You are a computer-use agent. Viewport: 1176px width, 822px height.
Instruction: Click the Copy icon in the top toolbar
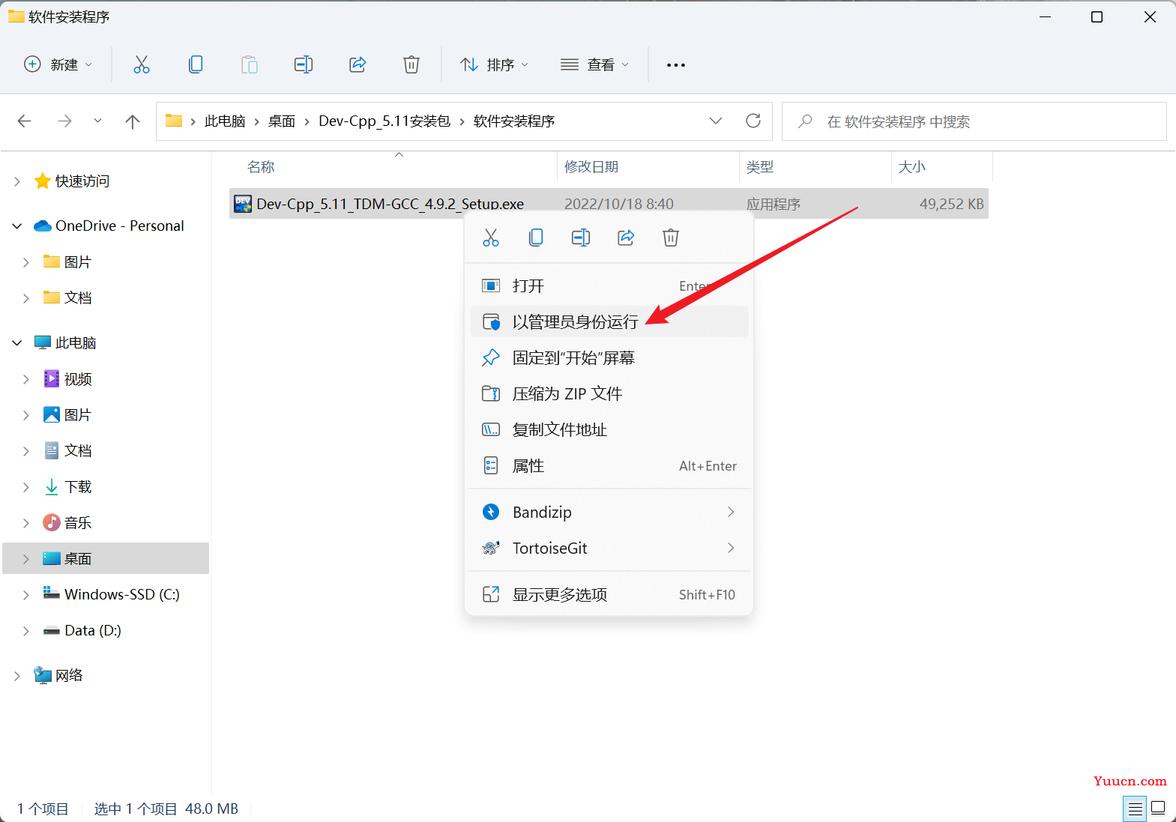[x=196, y=64]
